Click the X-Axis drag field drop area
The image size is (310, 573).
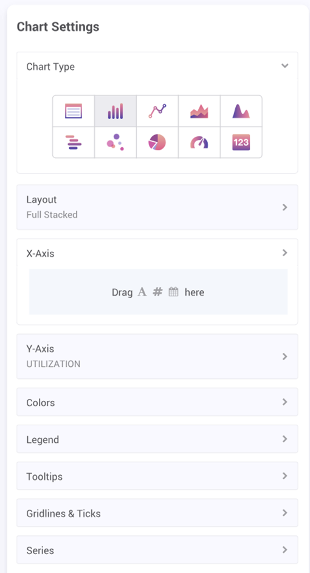(x=159, y=292)
